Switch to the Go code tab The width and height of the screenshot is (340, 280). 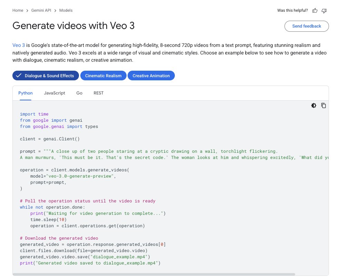pos(79,93)
